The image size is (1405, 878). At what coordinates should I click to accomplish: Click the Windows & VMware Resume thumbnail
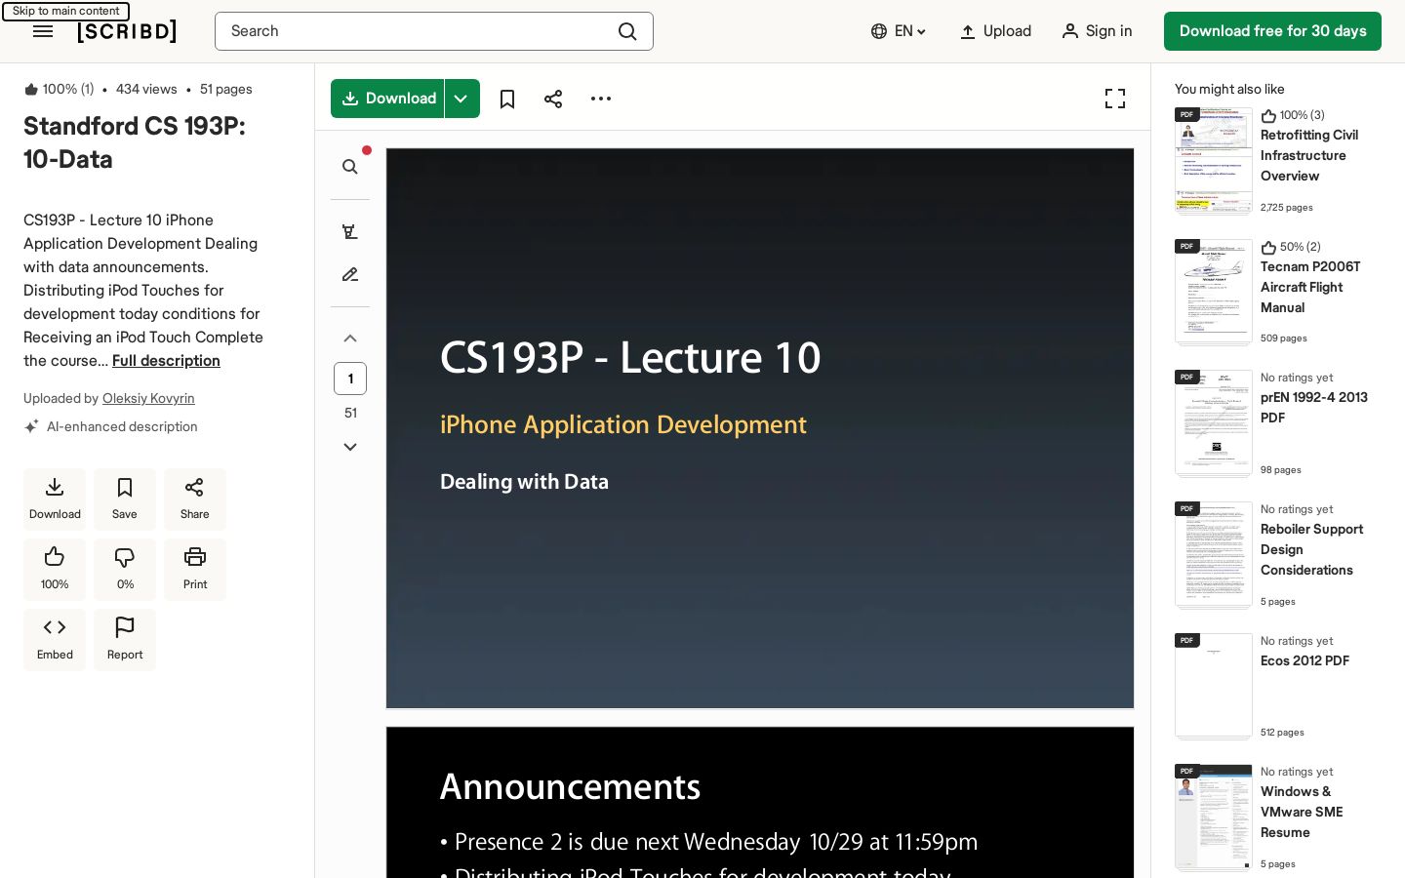[x=1214, y=817]
